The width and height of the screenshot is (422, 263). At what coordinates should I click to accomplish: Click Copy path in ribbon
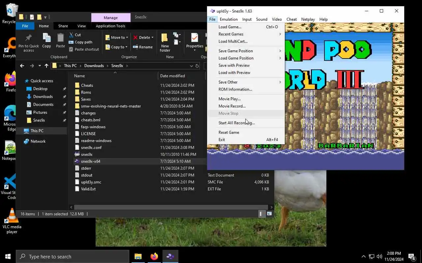pos(80,42)
